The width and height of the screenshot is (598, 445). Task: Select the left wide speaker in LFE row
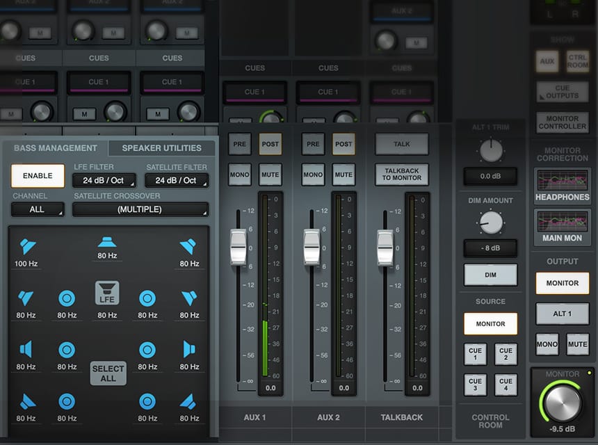[26, 298]
